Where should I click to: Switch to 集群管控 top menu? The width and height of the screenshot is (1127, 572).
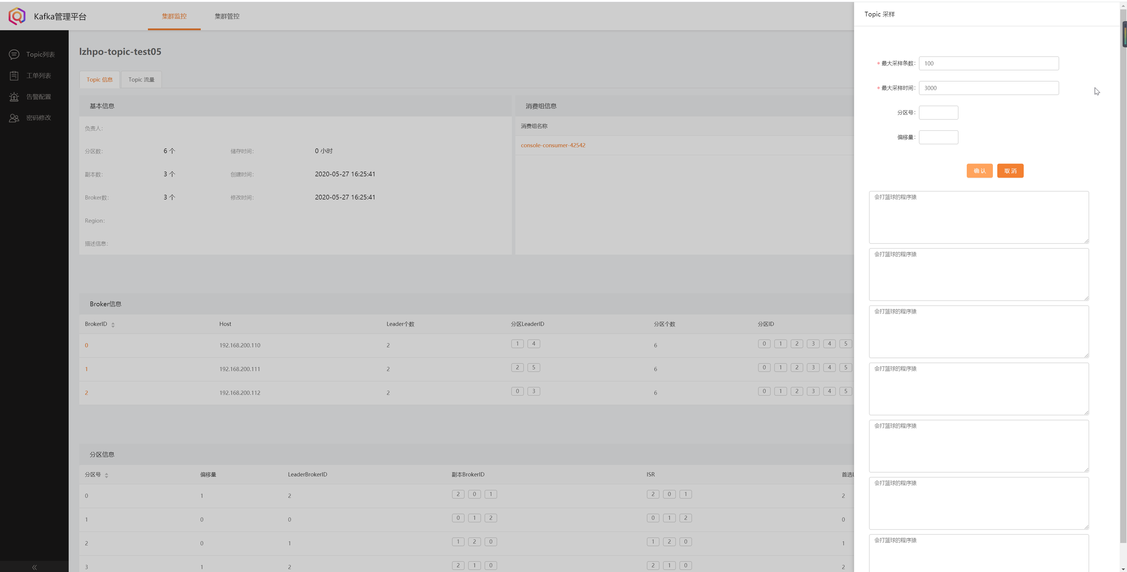[x=227, y=16]
